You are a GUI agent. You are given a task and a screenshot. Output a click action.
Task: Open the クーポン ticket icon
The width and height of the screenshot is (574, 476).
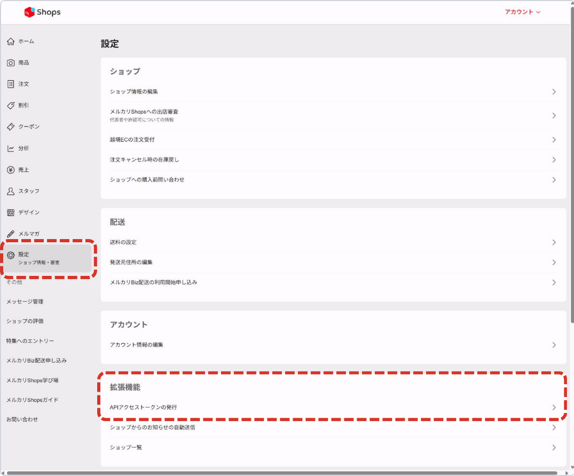[x=11, y=126]
